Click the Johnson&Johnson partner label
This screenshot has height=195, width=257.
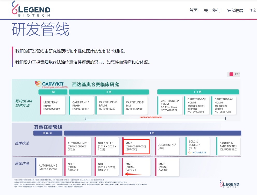(x=151, y=117)
